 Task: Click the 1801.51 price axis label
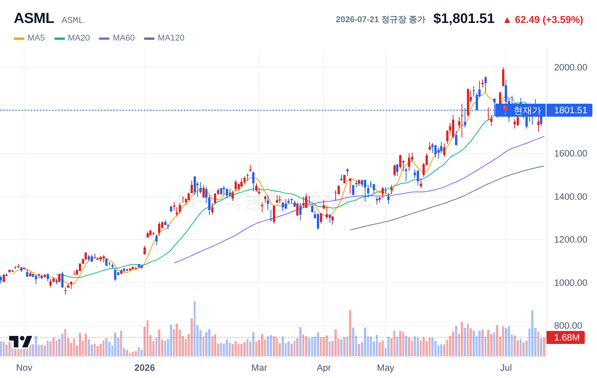point(570,110)
